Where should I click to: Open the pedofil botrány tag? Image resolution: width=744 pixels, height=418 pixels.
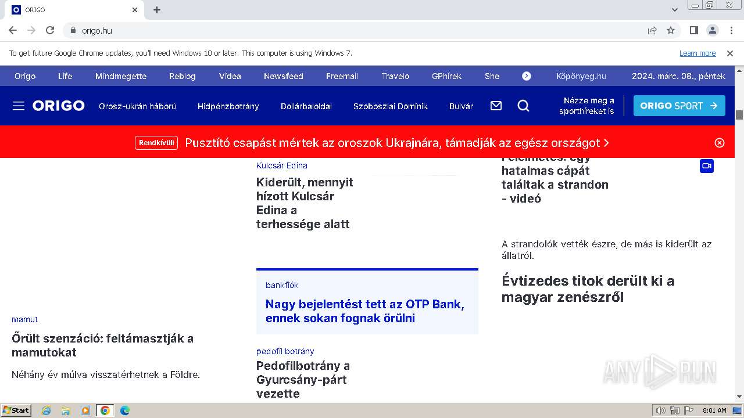[285, 351]
